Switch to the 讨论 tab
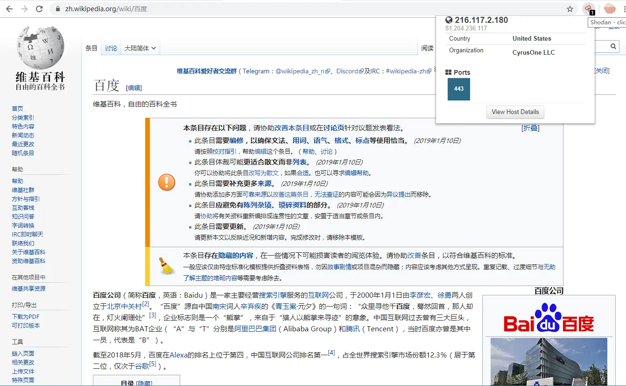The width and height of the screenshot is (626, 386). coord(111,48)
